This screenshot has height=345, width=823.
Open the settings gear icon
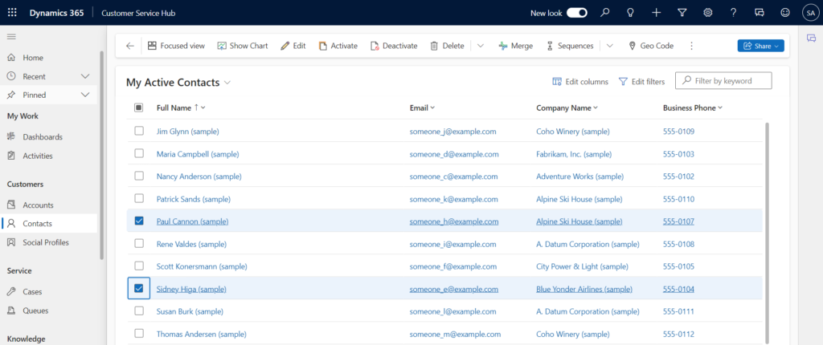[x=708, y=13]
